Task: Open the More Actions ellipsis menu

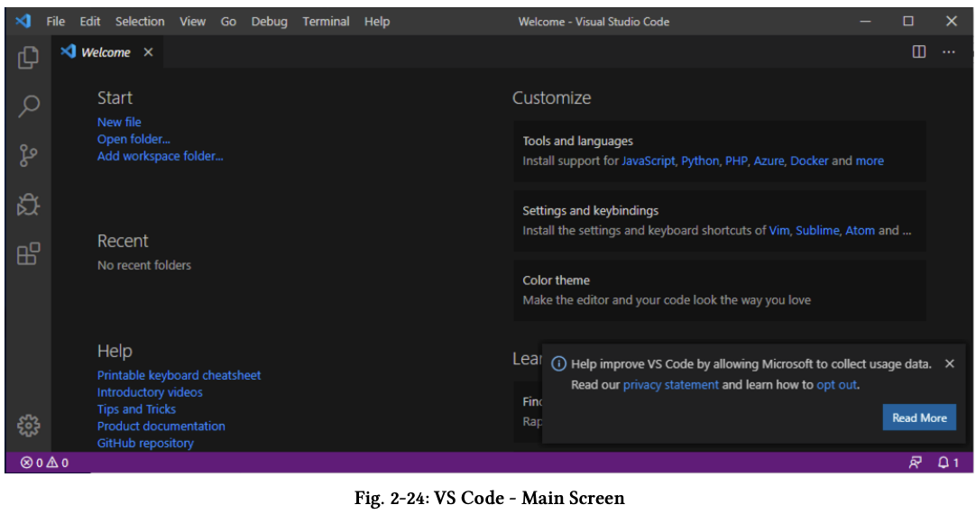Action: pos(949,51)
